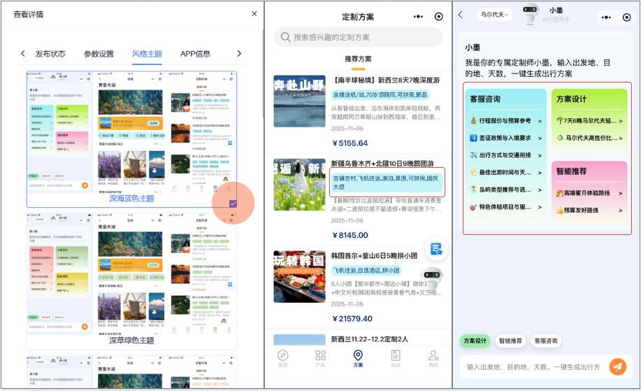Click the floating blue favorites note icon
The height and width of the screenshot is (391, 641).
coord(436,249)
